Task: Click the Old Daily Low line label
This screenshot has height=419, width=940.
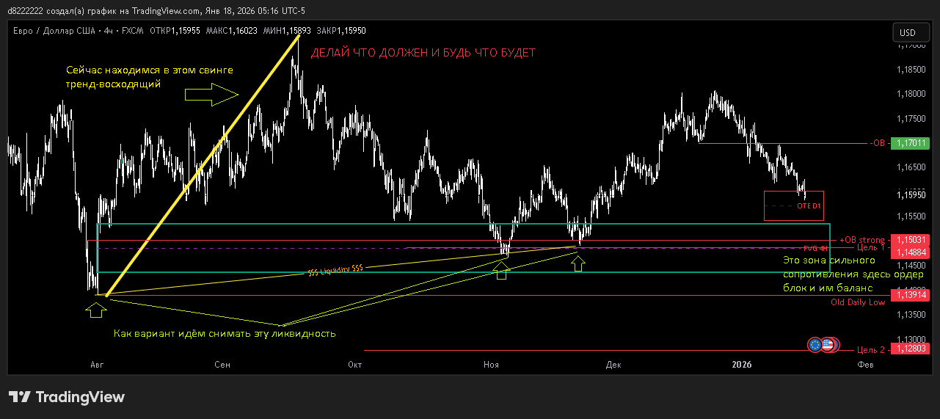Action: (857, 302)
